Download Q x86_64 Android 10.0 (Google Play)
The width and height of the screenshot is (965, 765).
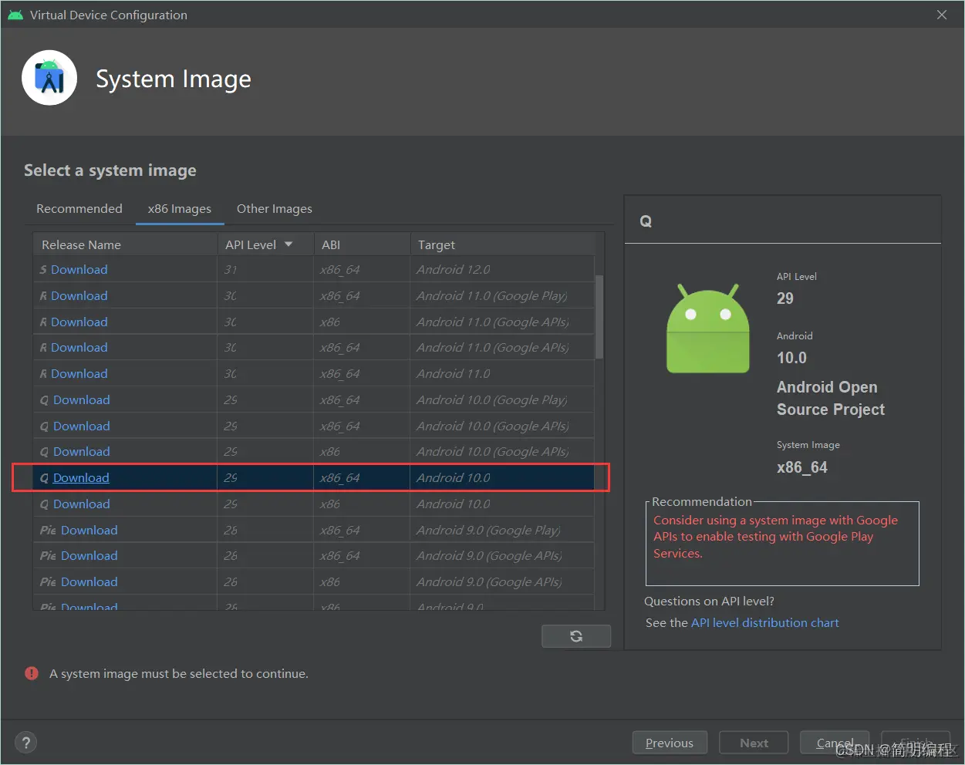(81, 399)
